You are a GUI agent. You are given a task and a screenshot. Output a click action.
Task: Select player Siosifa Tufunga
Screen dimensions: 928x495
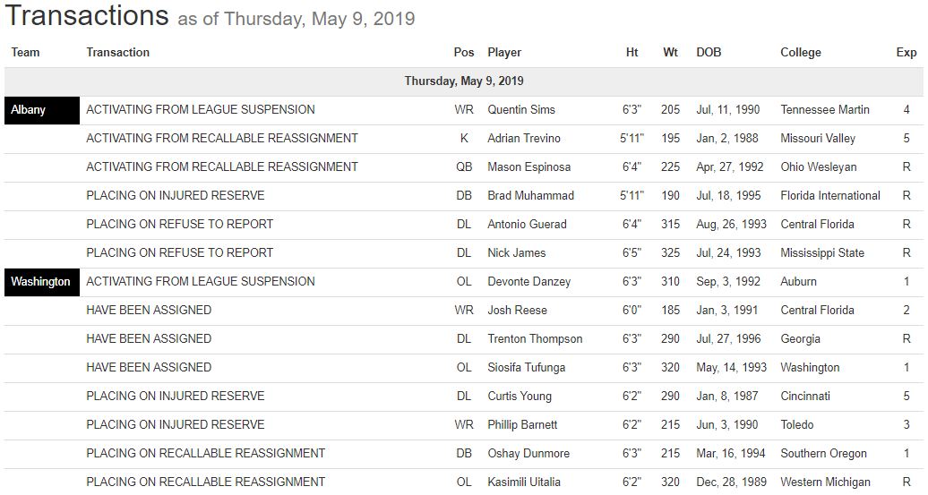pos(528,368)
